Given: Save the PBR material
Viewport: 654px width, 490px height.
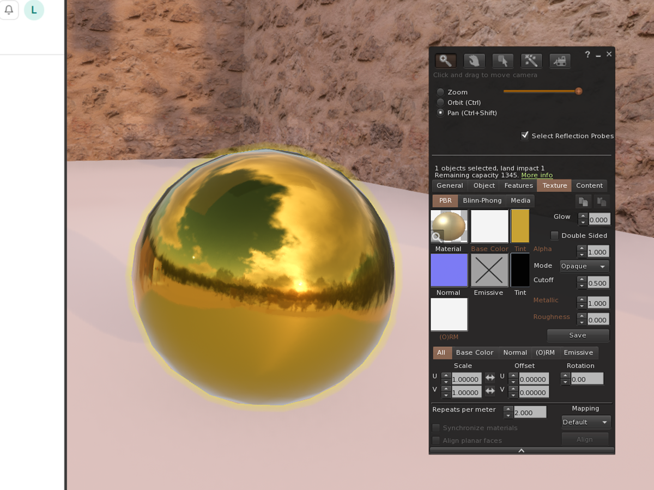Looking at the screenshot, I should (x=578, y=335).
